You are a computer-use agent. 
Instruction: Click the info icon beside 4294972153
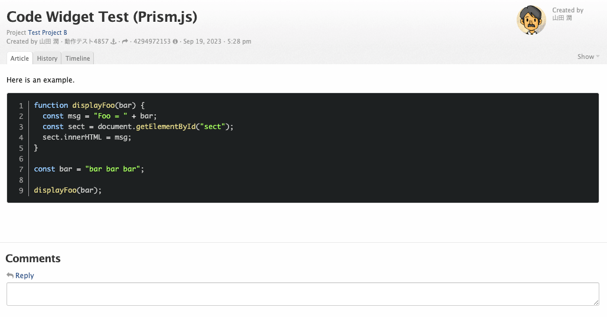(175, 42)
